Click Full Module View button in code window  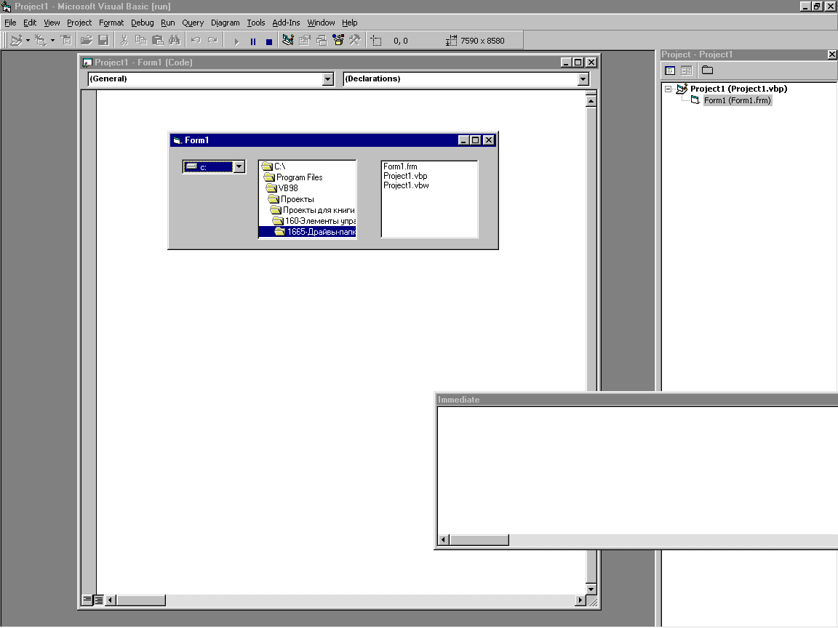(99, 600)
